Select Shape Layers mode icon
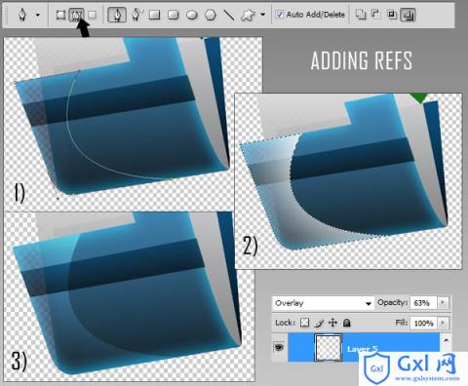The image size is (468, 386). coord(60,15)
